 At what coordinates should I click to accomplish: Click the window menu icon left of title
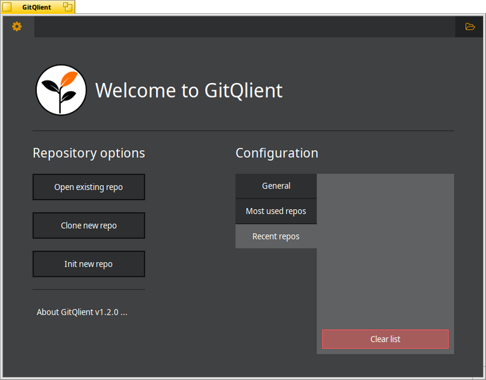[x=7, y=7]
